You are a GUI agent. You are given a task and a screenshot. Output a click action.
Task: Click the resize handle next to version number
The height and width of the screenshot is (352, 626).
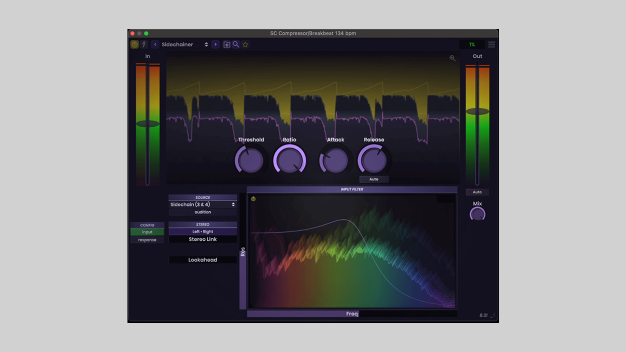493,315
